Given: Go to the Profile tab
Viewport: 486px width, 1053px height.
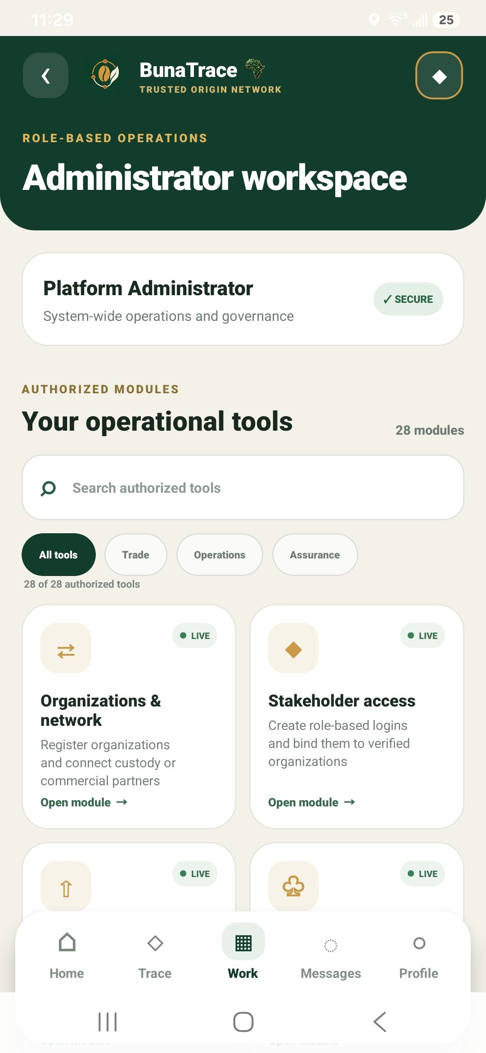Looking at the screenshot, I should point(419,955).
